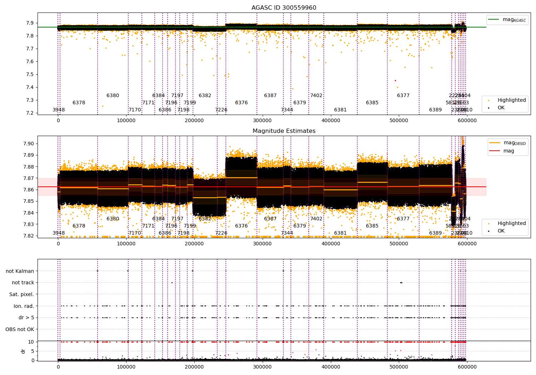Click x-axis tick 500000 on Magnitude Estimates plot
The image size is (536, 375).
point(399,244)
